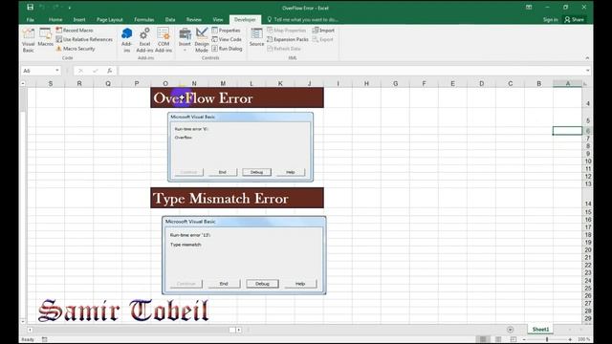Open the Add-ins gallery
The height and width of the screenshot is (344, 612).
(x=126, y=40)
